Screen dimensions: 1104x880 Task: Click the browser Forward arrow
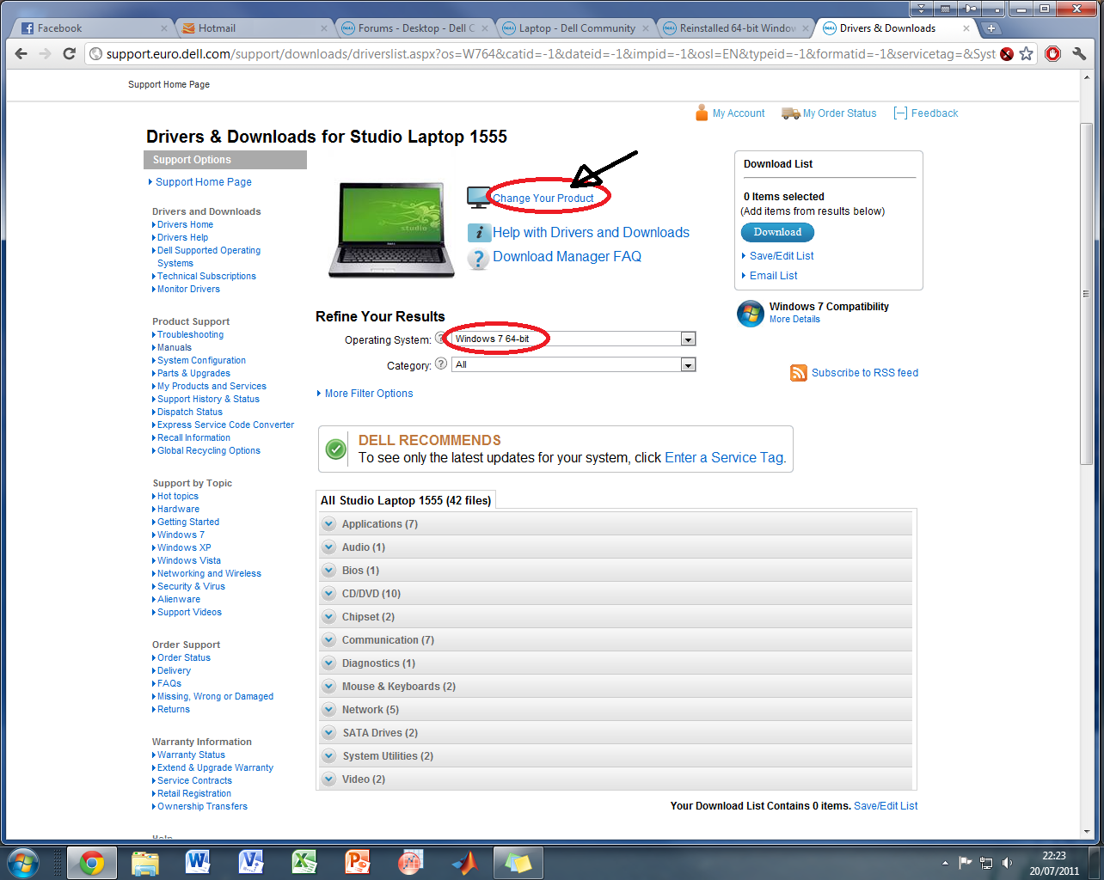coord(46,53)
